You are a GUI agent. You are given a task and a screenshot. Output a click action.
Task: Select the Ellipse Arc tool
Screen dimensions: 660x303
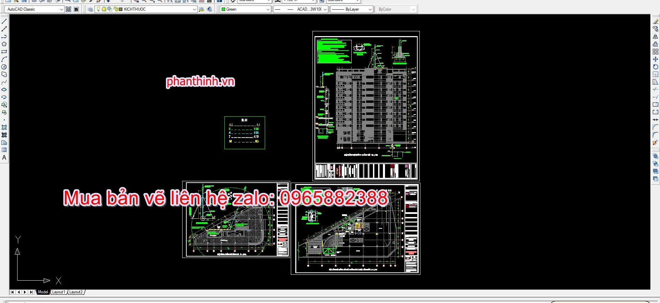point(4,97)
